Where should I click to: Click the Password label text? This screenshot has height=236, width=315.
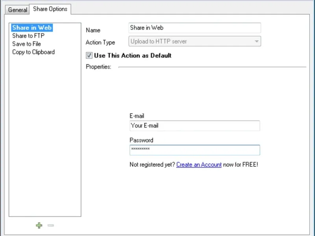pyautogui.click(x=141, y=140)
